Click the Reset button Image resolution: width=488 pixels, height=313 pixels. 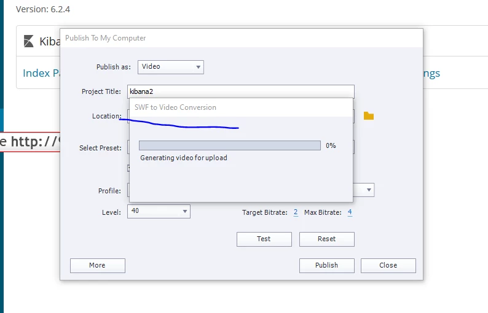click(x=327, y=239)
